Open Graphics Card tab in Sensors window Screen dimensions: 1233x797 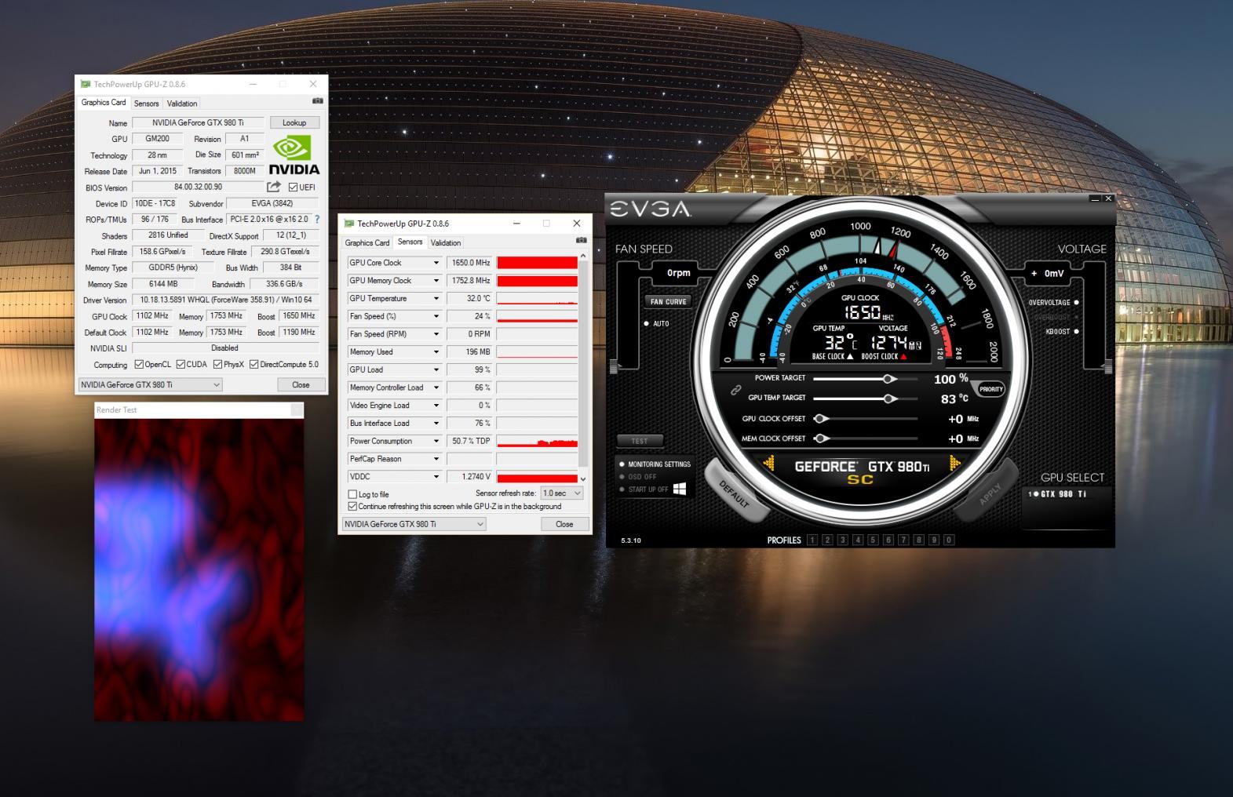367,243
